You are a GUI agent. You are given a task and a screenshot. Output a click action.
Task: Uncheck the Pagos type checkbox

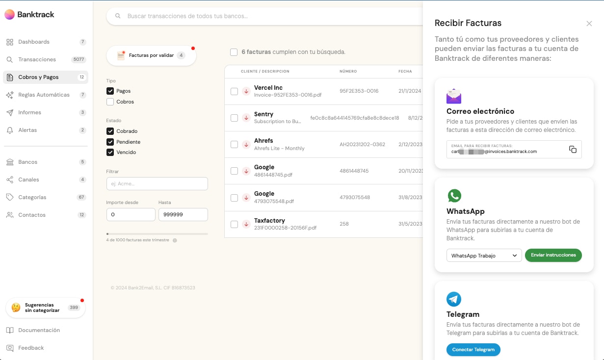click(110, 91)
